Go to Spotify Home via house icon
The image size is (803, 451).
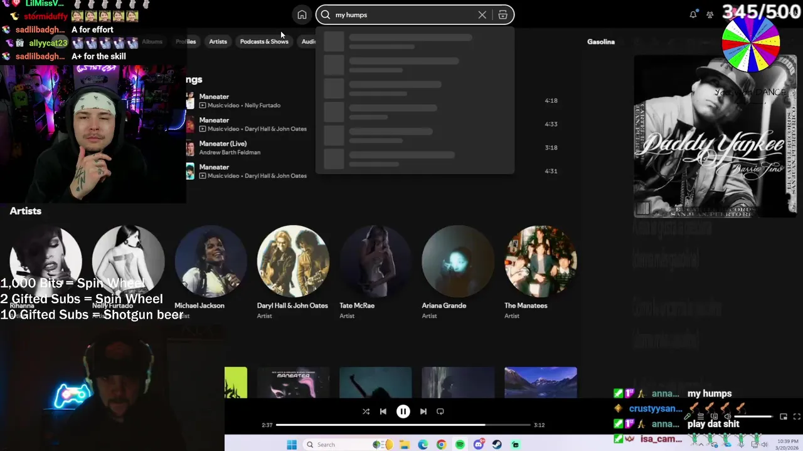coord(302,15)
